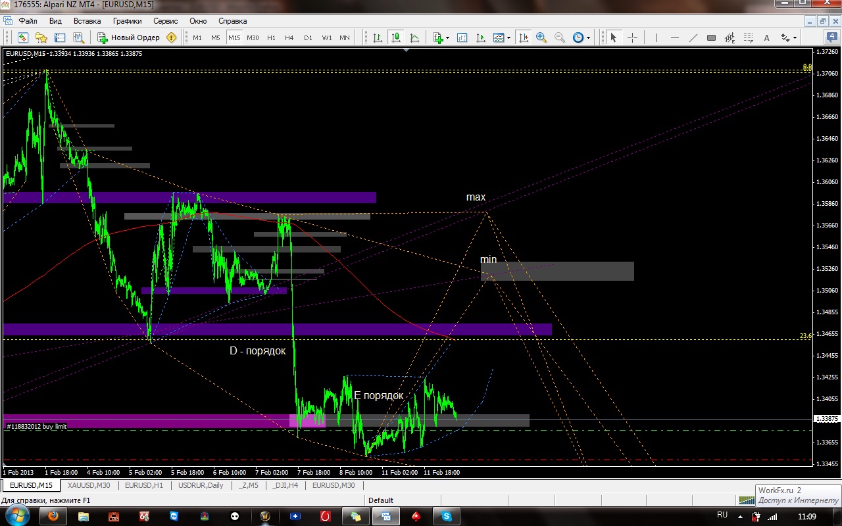Select the horizontal line drawing tool
This screenshot has height=526, width=842.
[x=674, y=37]
